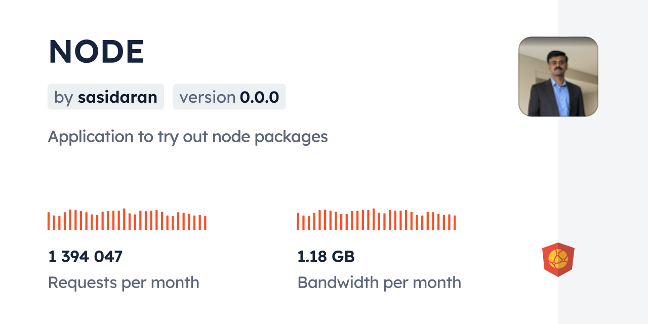The height and width of the screenshot is (324, 648).
Task: Open the author's avatar photo
Action: coord(558,76)
